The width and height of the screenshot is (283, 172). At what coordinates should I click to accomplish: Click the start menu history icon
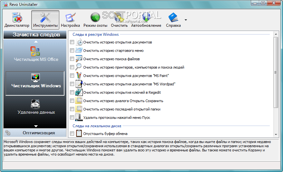coord(79,50)
